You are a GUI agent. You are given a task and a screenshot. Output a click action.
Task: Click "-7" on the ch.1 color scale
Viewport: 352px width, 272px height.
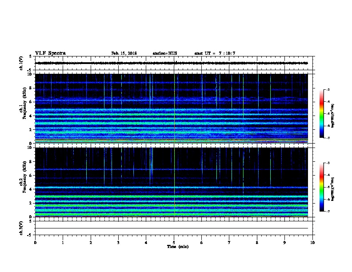[x=328, y=138]
